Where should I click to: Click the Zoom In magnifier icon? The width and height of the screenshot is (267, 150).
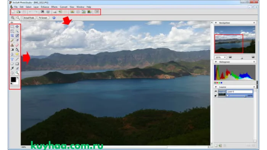click(x=13, y=18)
